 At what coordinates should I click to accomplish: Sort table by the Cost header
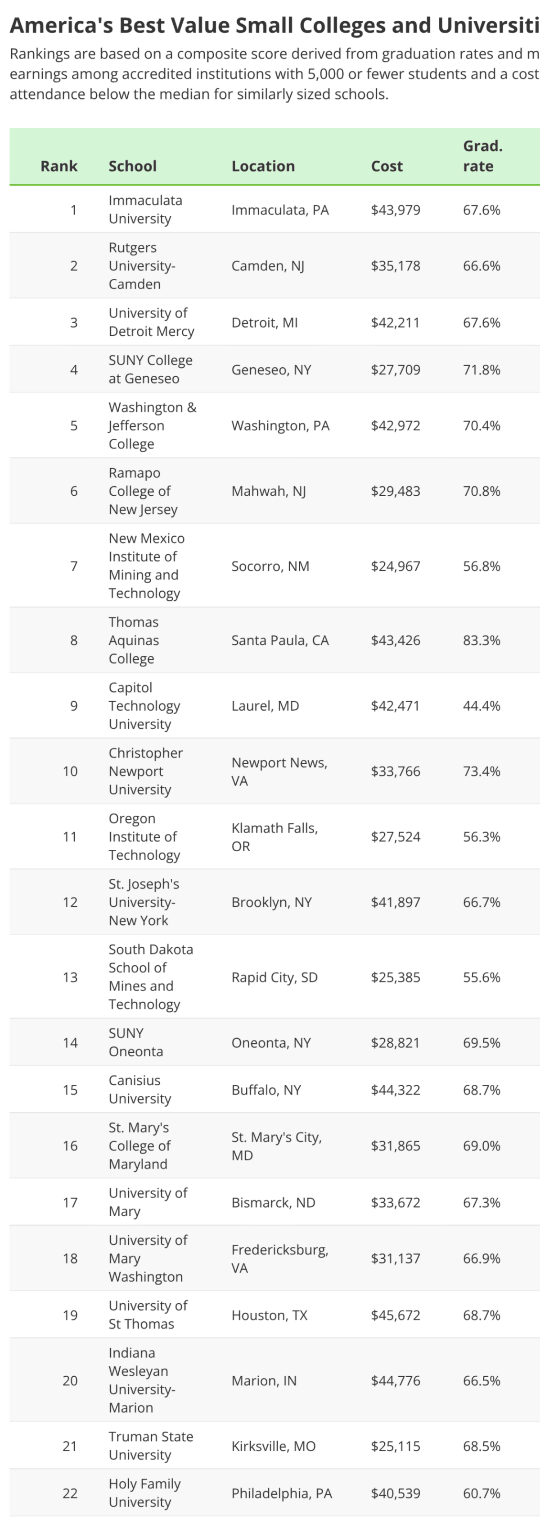[387, 166]
